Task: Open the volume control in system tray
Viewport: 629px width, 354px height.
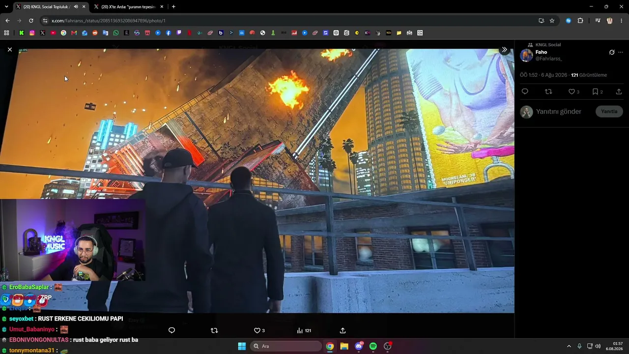Action: tap(598, 346)
